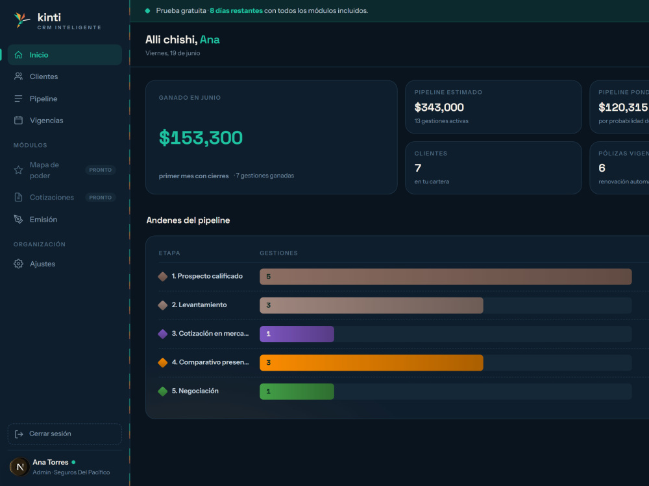Click the PRONTO badge next to Mapa de poder
This screenshot has width=649, height=486.
point(101,170)
